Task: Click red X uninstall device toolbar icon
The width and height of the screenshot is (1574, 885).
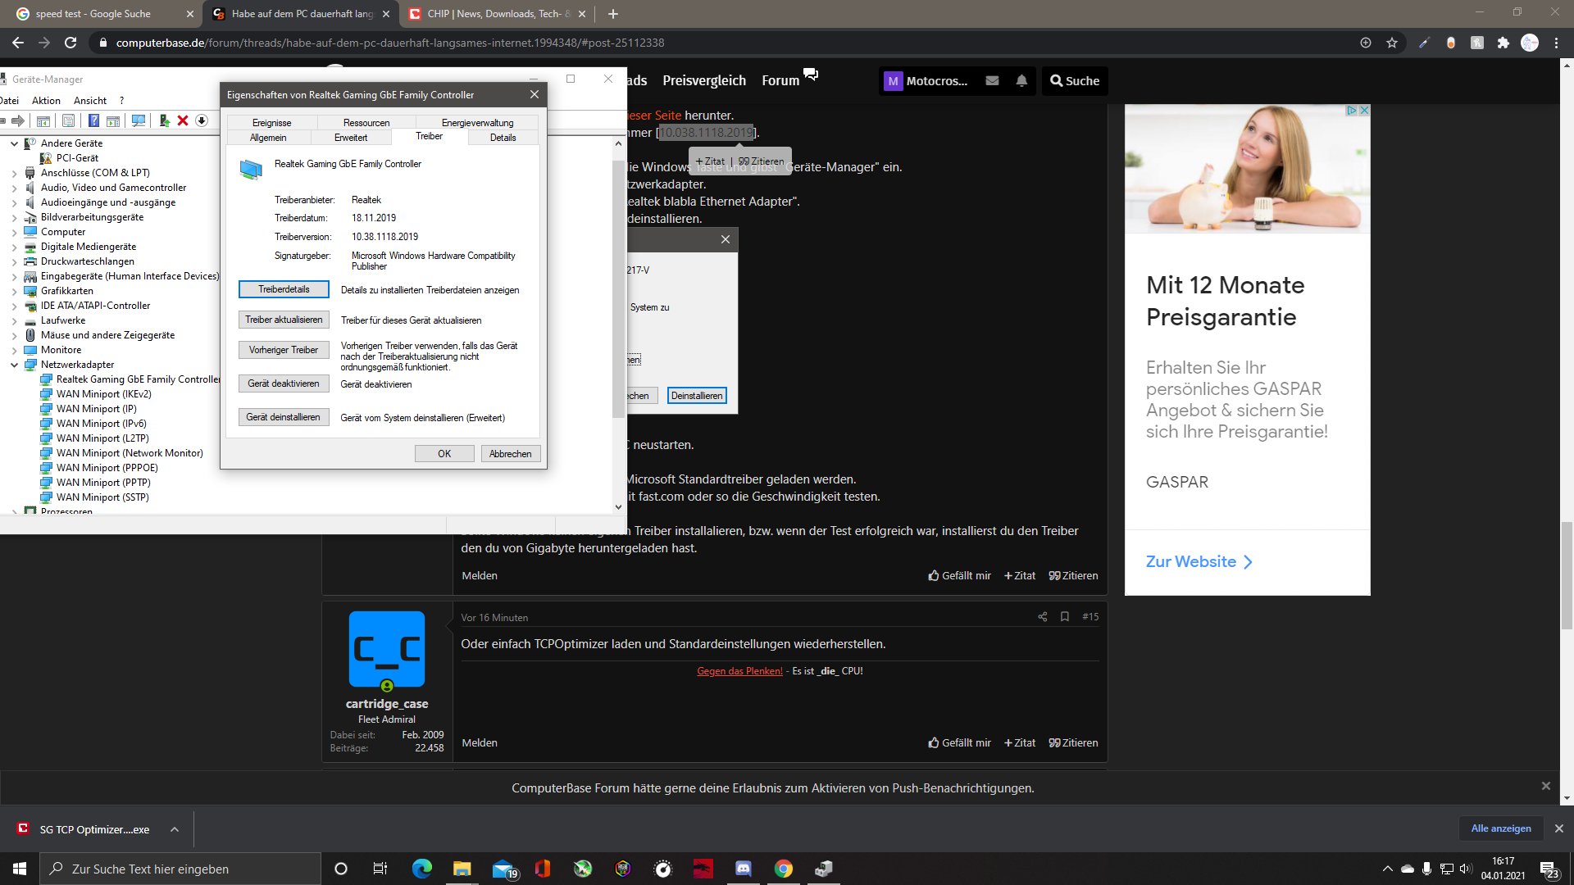Action: [183, 120]
